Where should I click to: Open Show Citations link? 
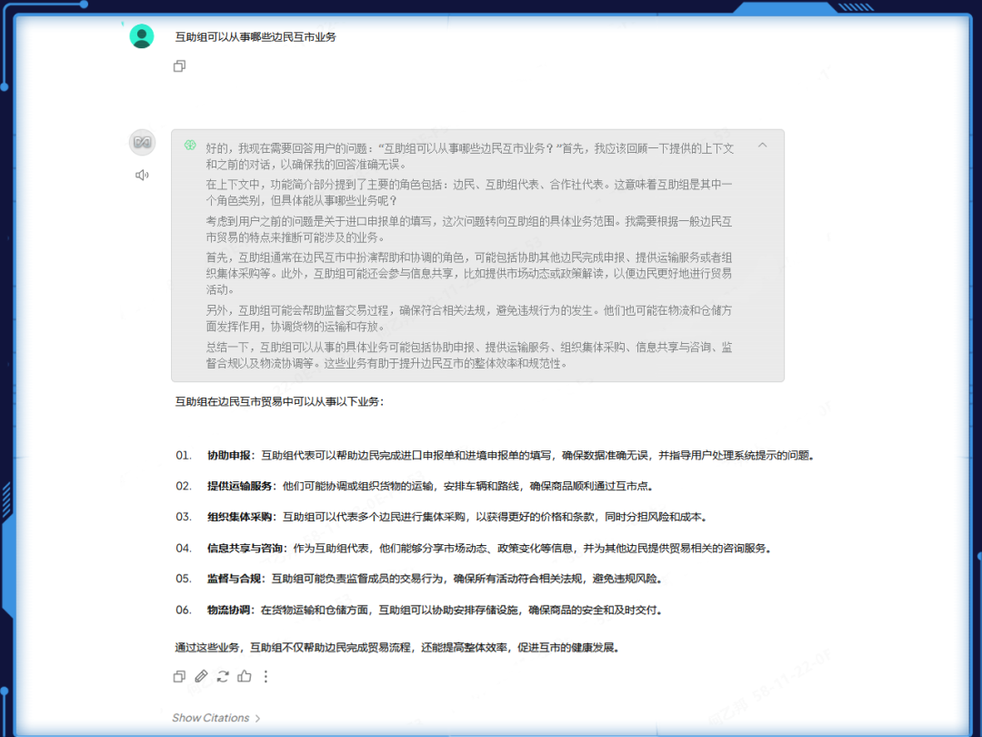[x=212, y=718]
